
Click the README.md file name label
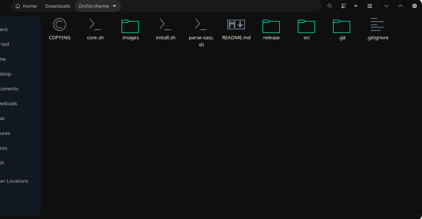tap(236, 38)
